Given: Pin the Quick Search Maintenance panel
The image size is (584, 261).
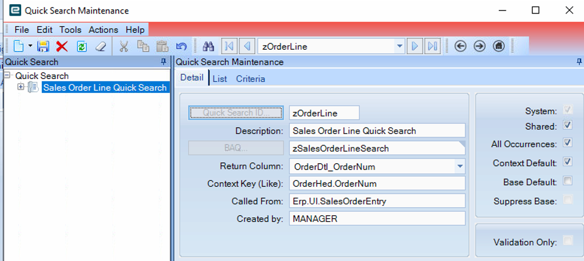Looking at the screenshot, I should [x=579, y=61].
